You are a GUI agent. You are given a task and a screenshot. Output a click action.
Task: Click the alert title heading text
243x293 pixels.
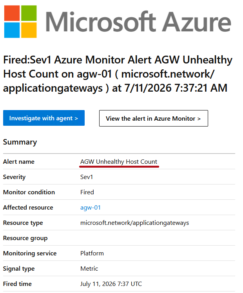tap(118, 74)
